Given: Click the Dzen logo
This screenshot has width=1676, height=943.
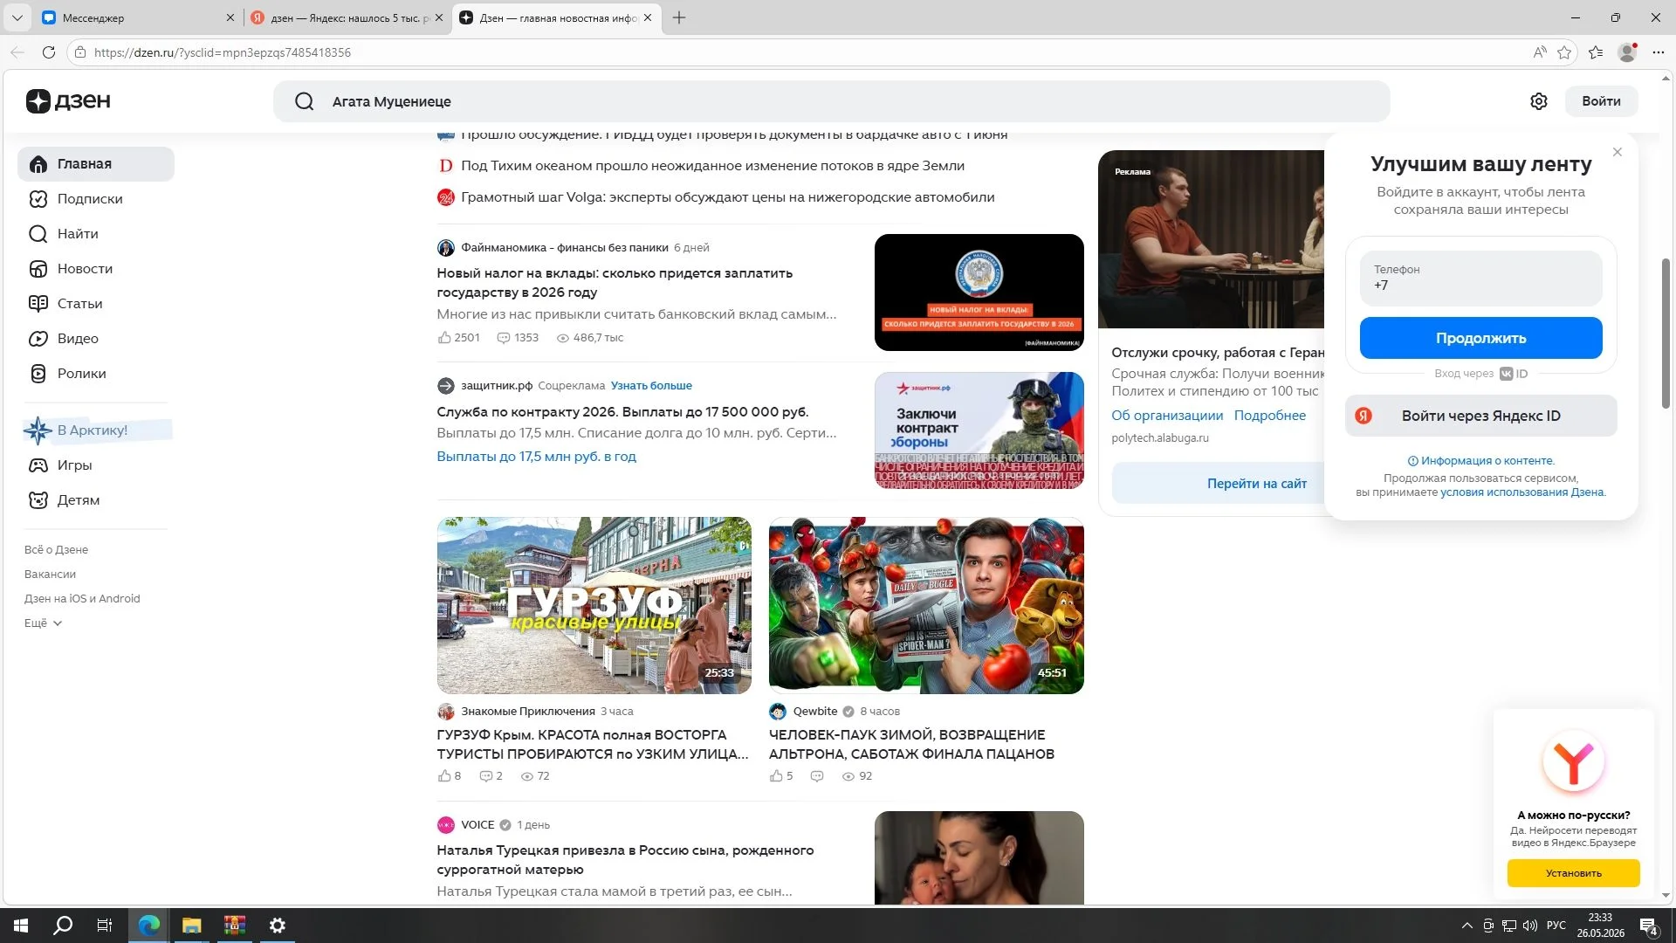Looking at the screenshot, I should pyautogui.click(x=68, y=101).
